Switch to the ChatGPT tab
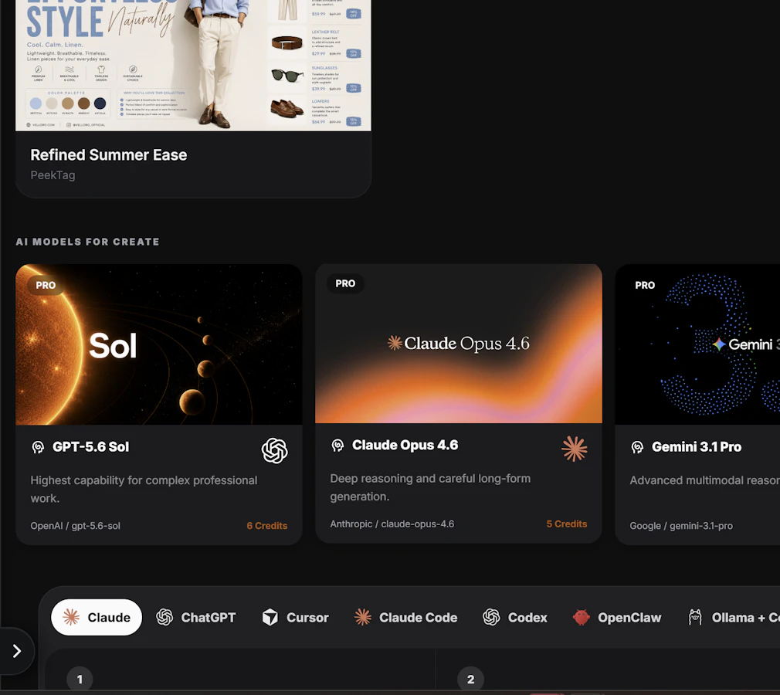This screenshot has height=695, width=780. point(195,617)
